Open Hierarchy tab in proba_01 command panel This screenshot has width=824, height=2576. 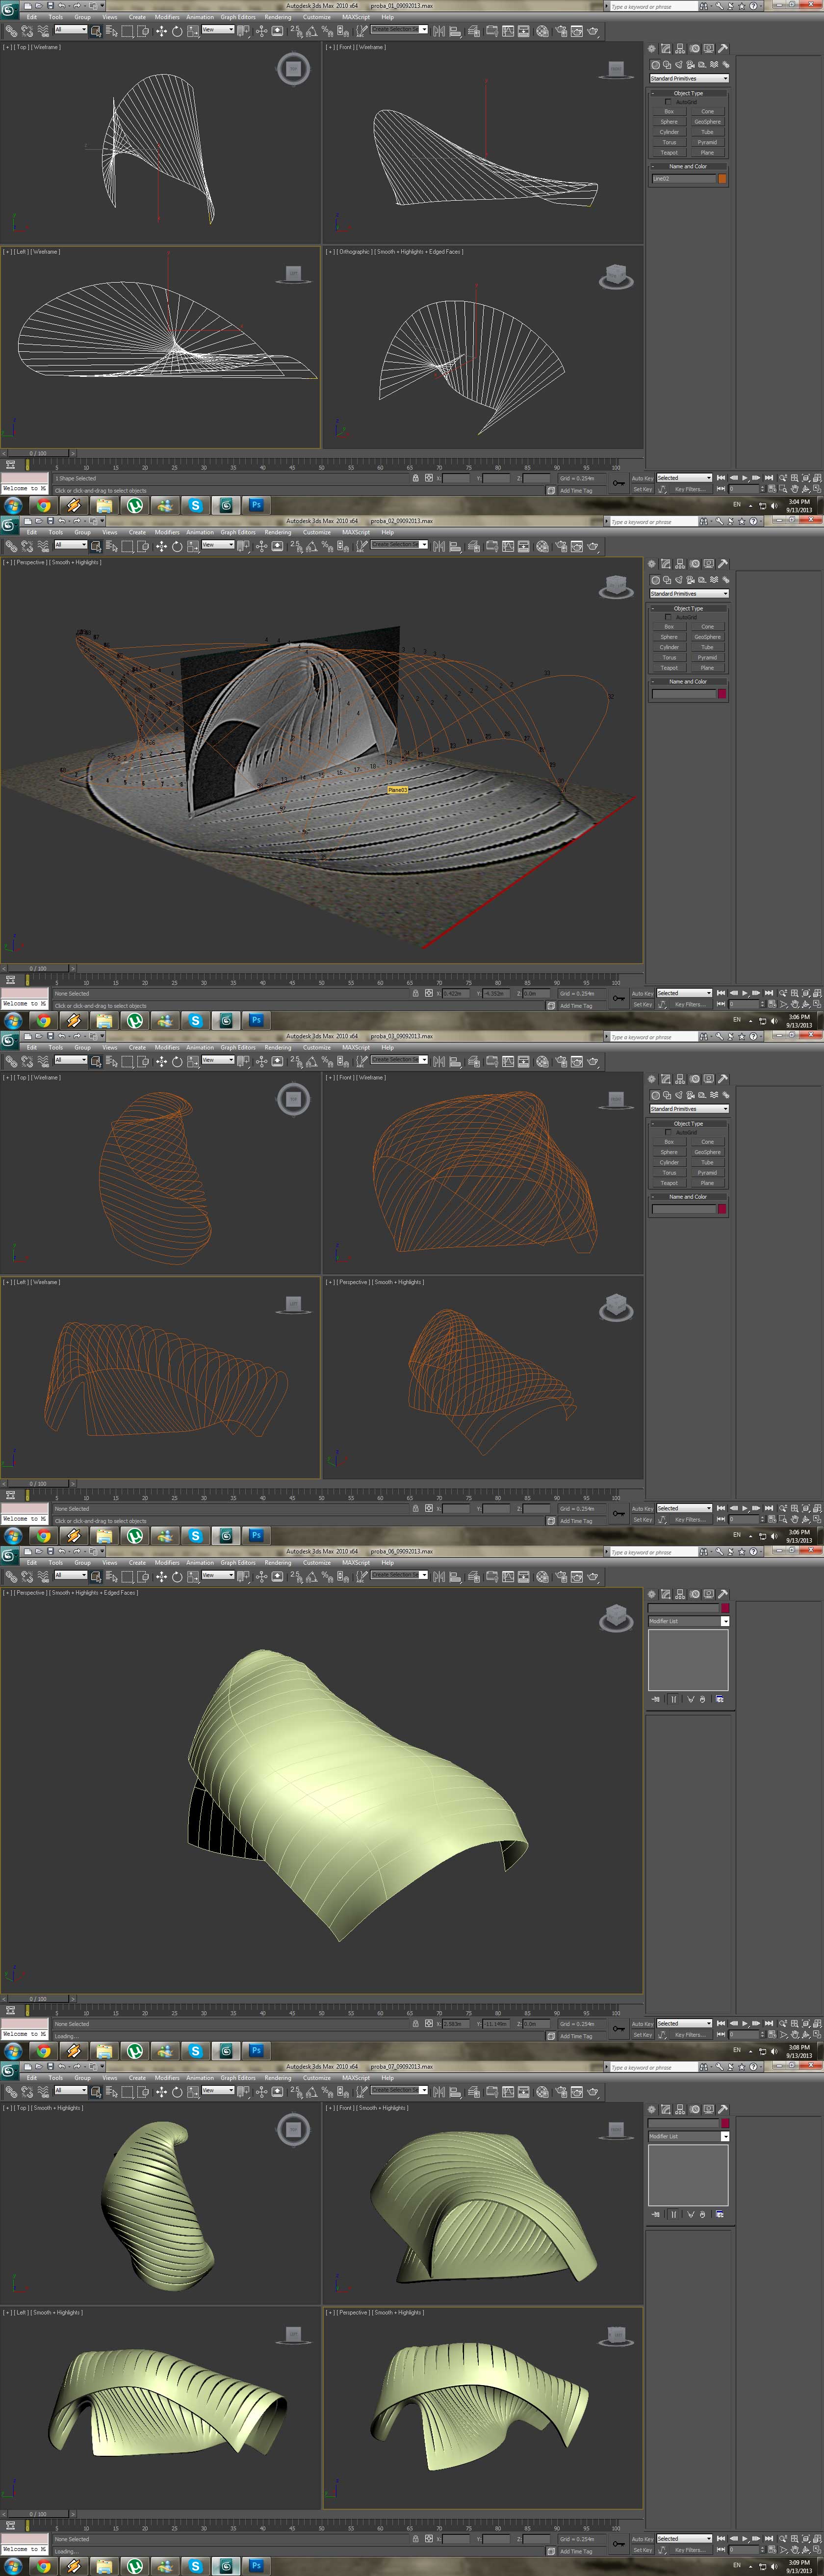click(680, 48)
